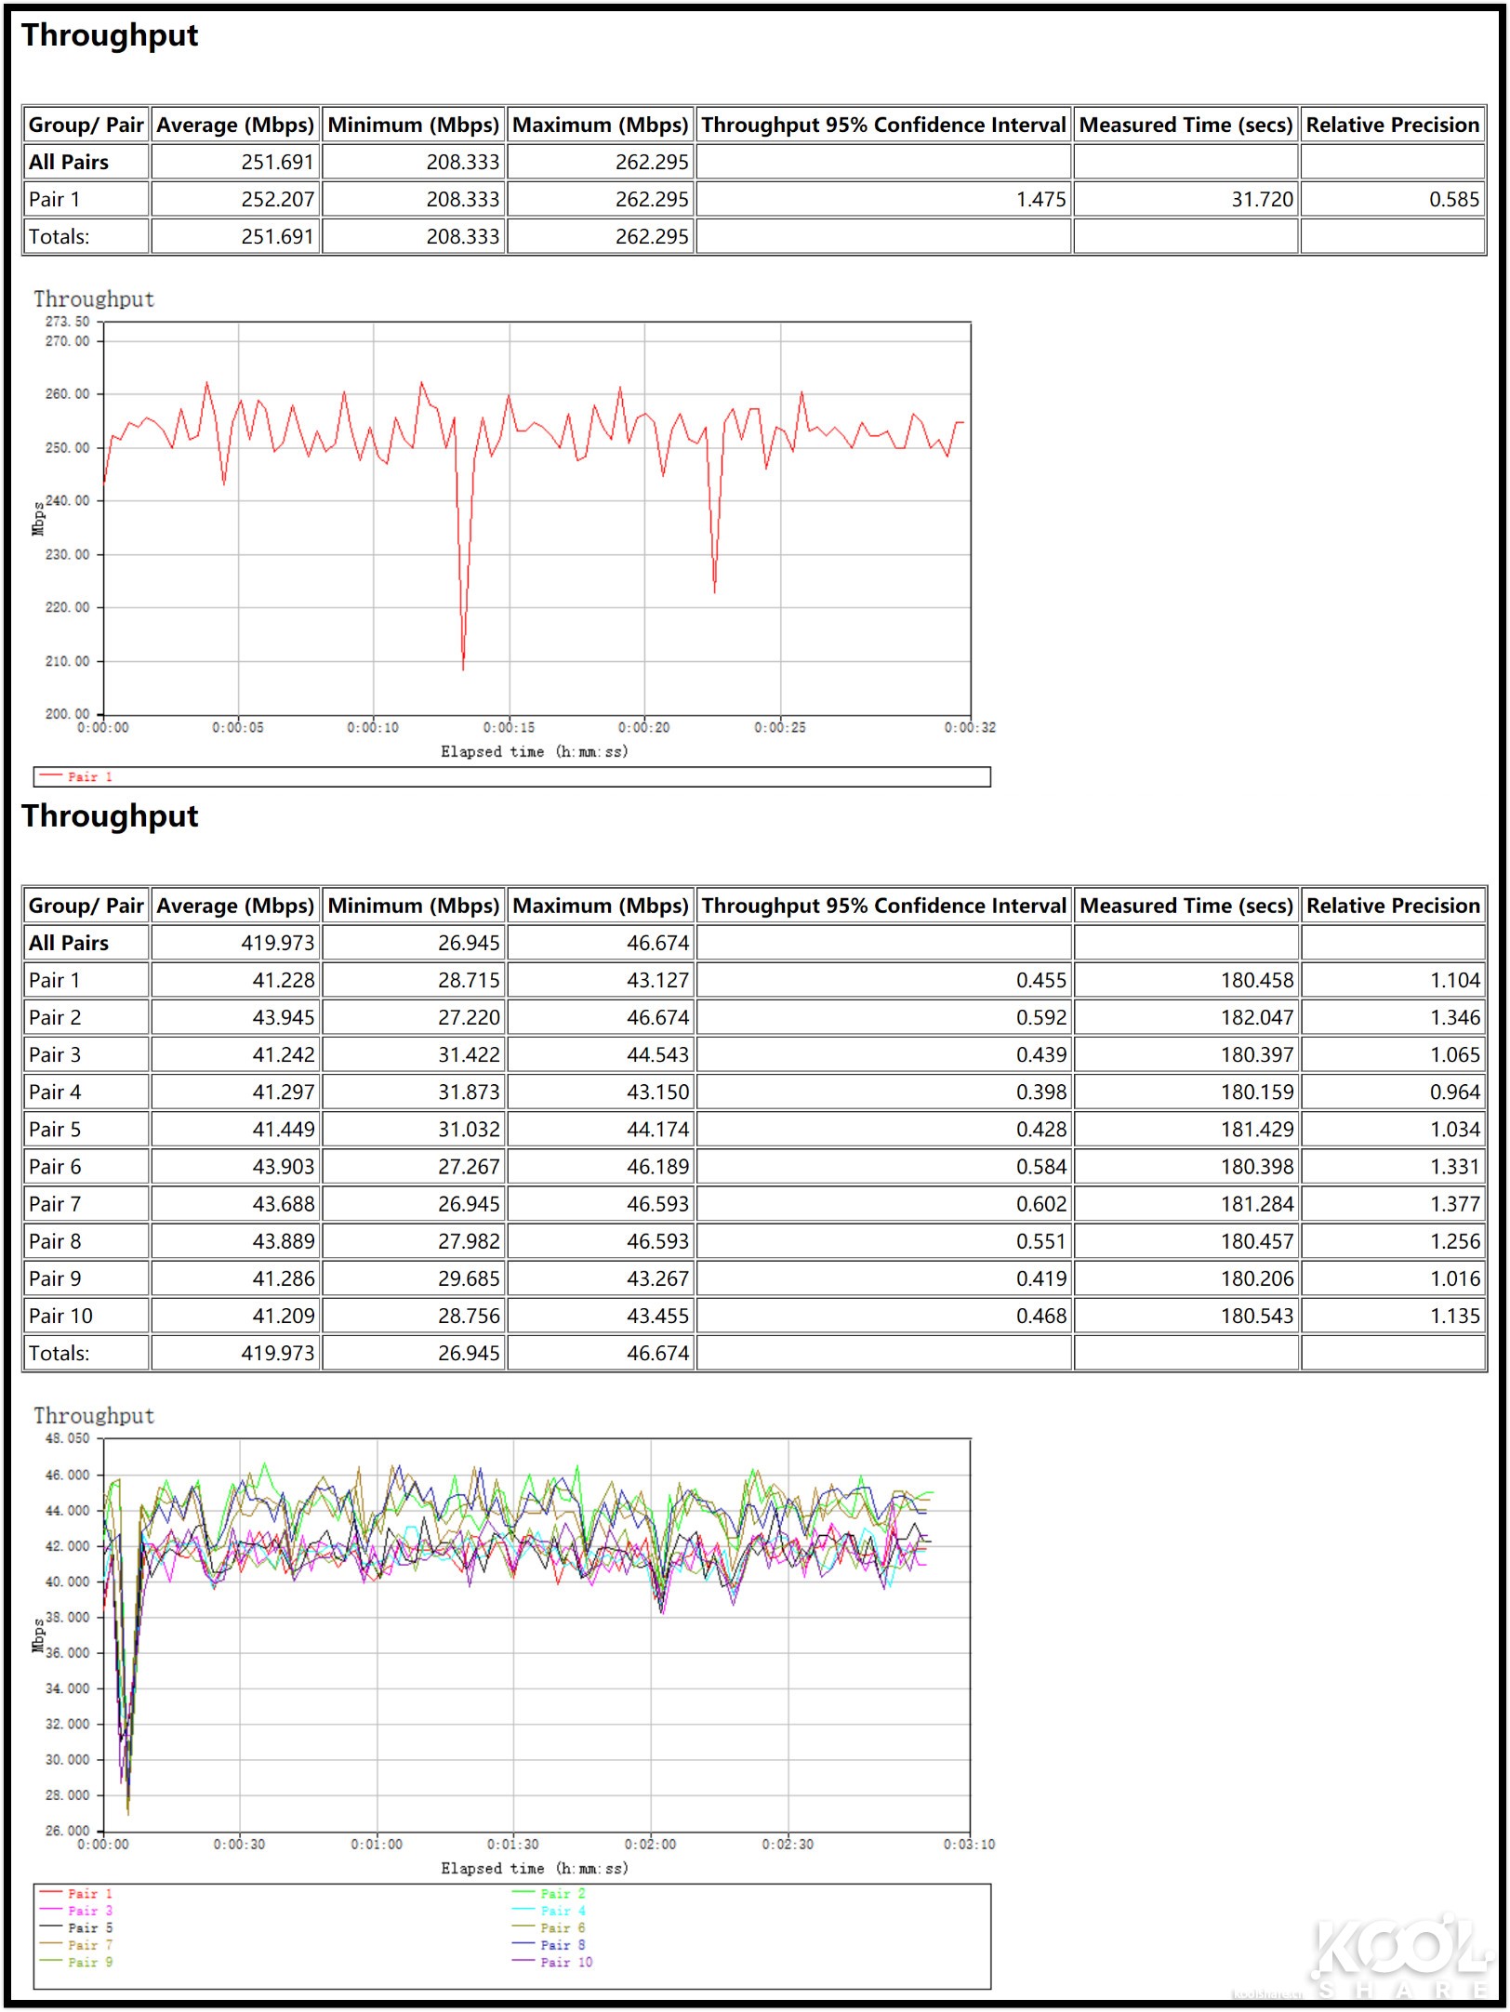
Task: Select the 48.050 y-axis label
Action: pyautogui.click(x=67, y=1438)
